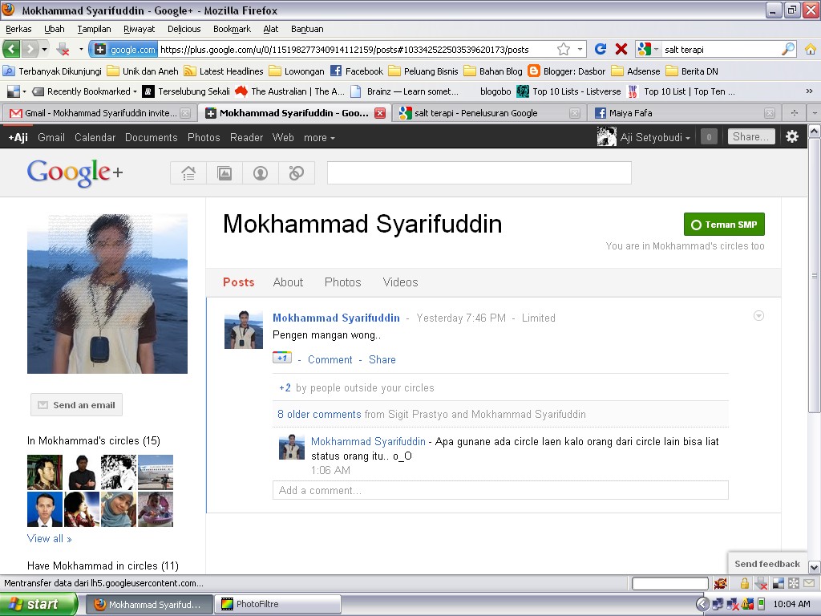Open Google+ Photos icon
The width and height of the screenshot is (821, 616).
click(224, 173)
